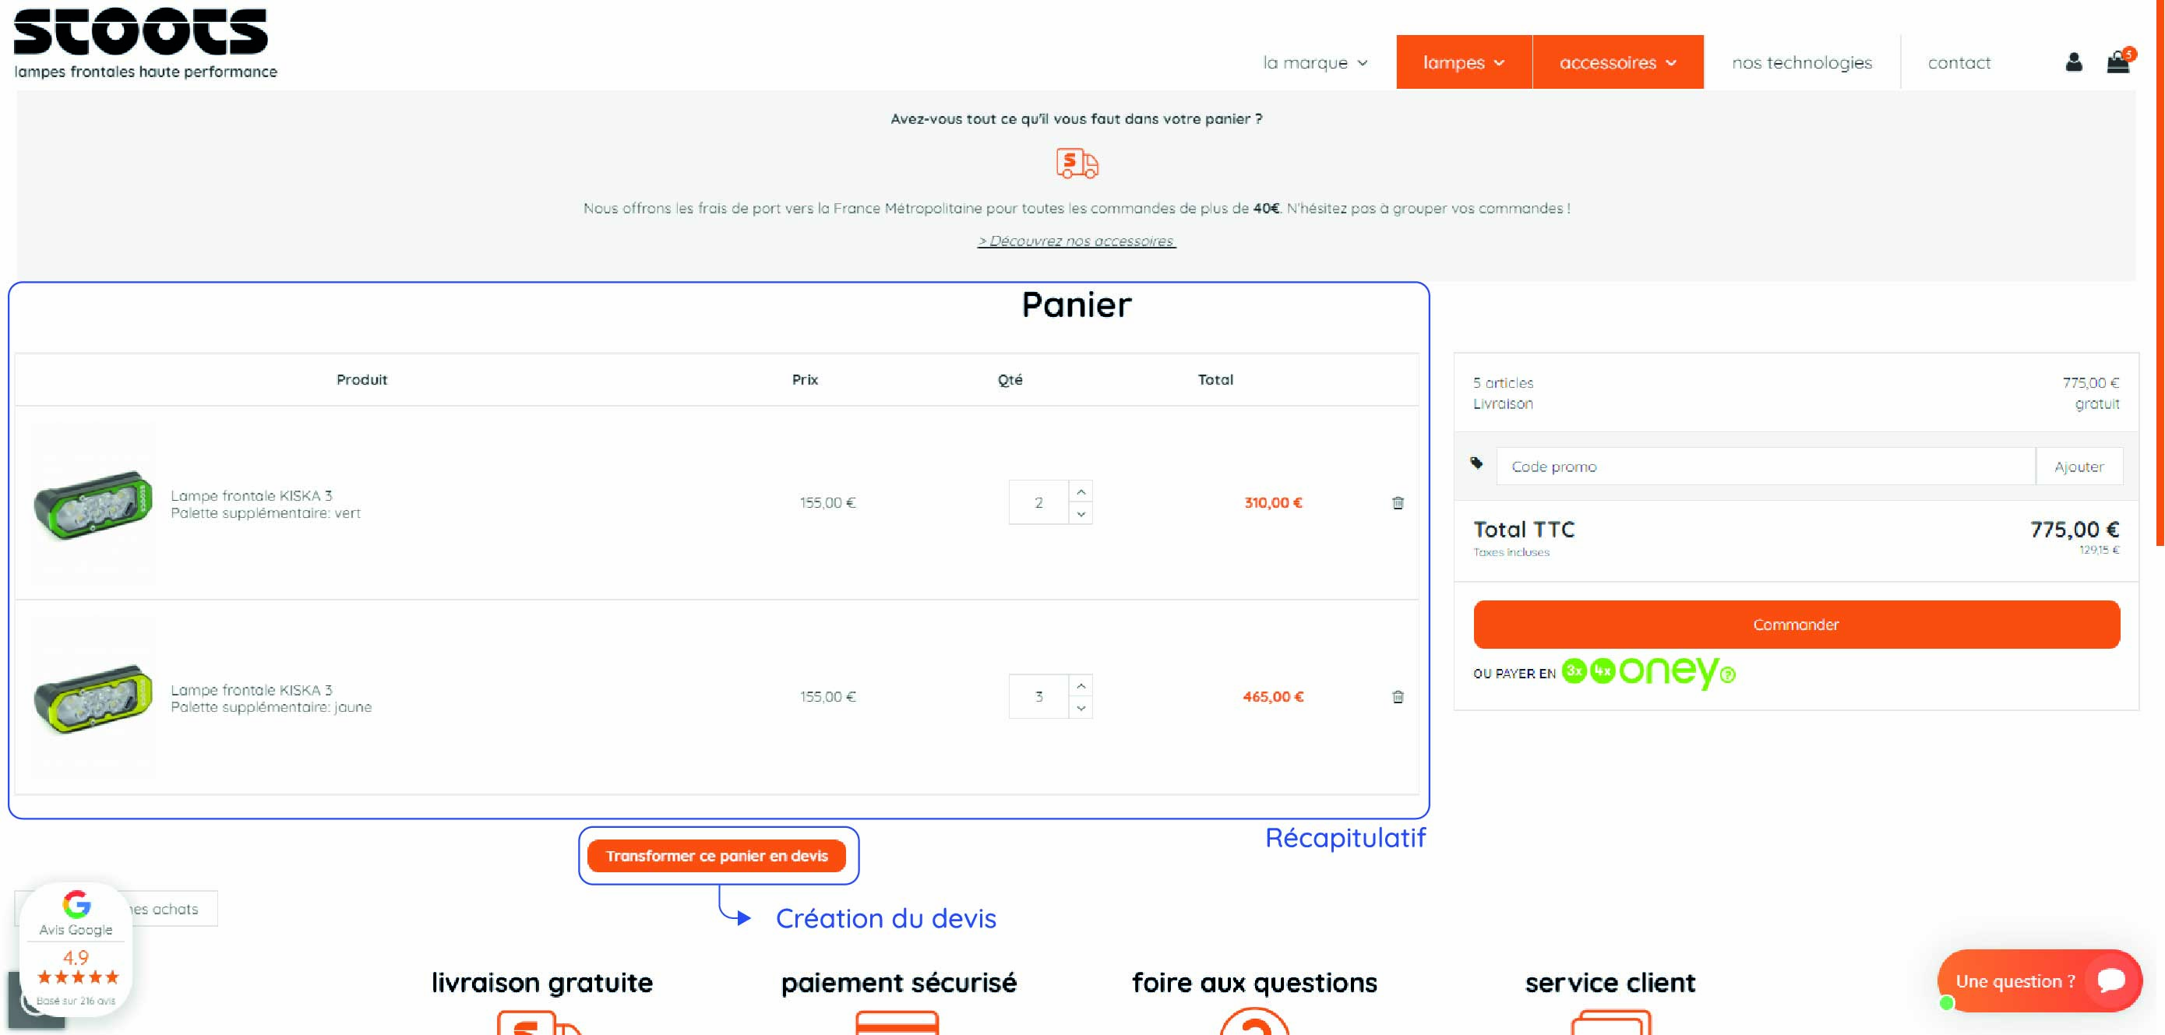Increase quantity of green KISKA 3 lamp
Screen dimensions: 2165x1035
[x=1081, y=491]
